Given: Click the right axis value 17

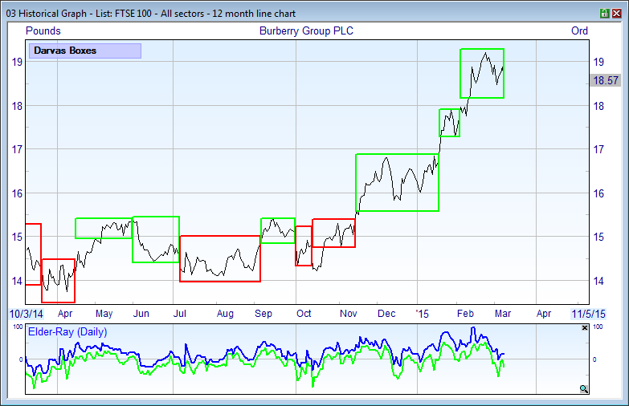Looking at the screenshot, I should [x=598, y=150].
